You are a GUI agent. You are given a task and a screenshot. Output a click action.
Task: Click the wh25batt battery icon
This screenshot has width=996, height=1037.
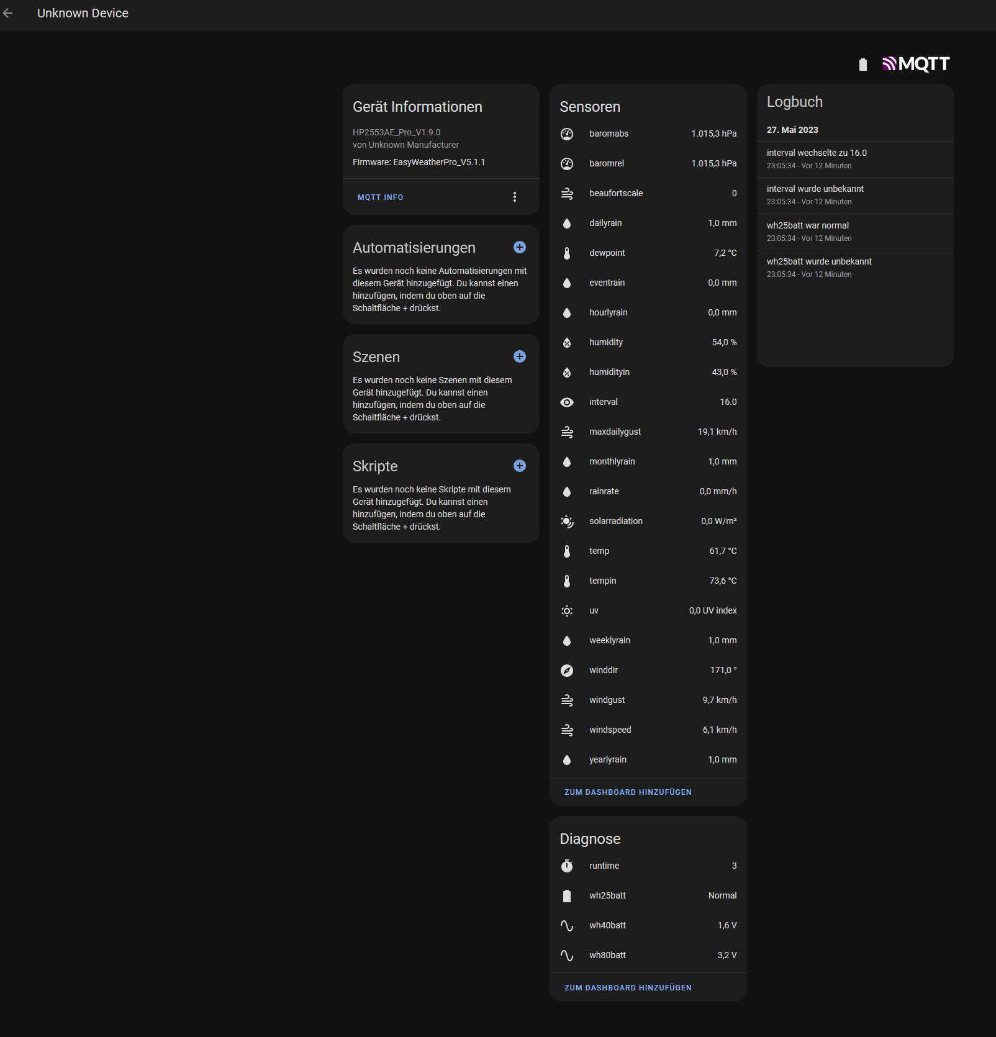(x=567, y=895)
